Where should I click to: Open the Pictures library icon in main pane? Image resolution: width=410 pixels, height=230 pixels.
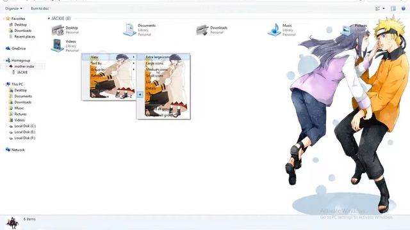click(x=347, y=31)
